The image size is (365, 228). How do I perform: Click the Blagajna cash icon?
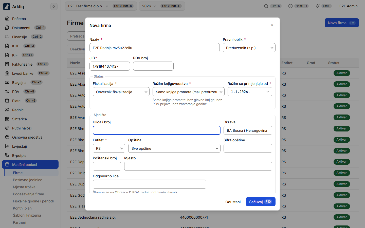(7, 82)
